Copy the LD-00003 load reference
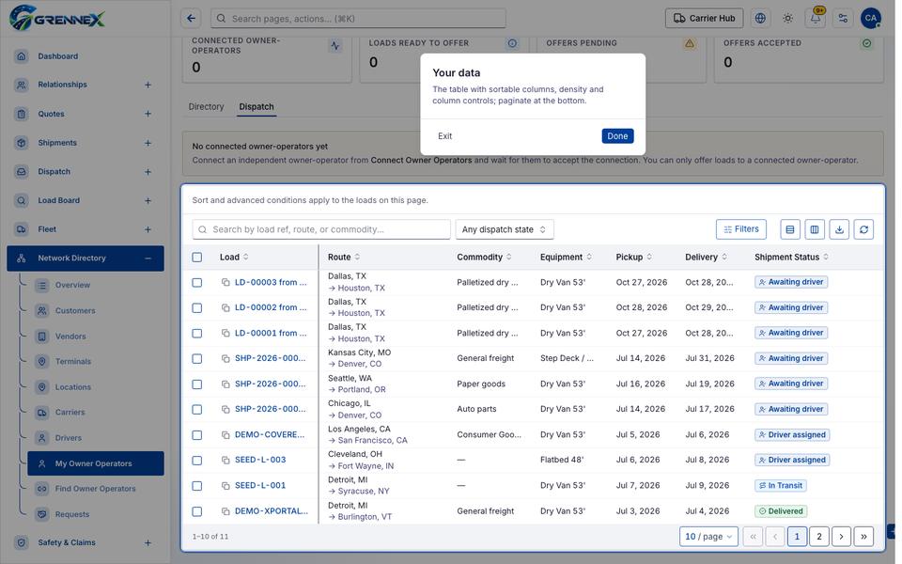This screenshot has width=902, height=564. (225, 283)
